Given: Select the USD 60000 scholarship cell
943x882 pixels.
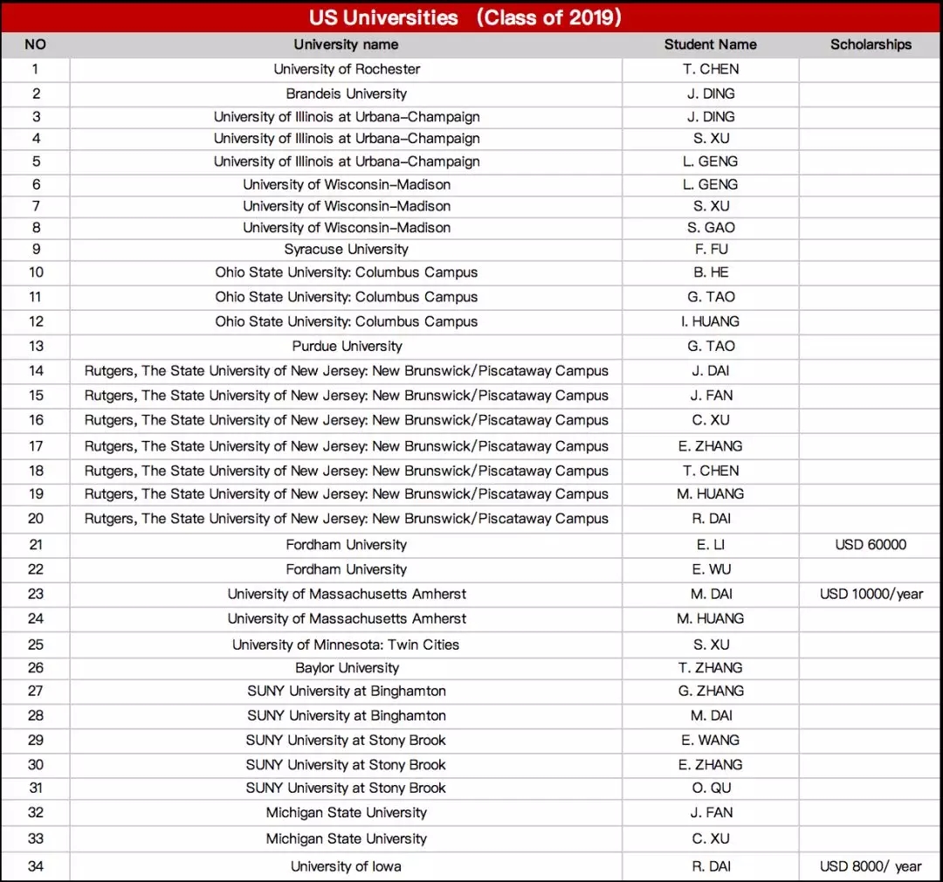Looking at the screenshot, I should (x=871, y=544).
